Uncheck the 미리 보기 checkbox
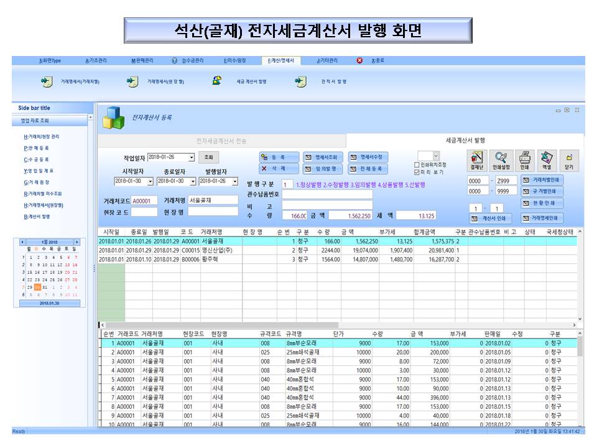 (417, 172)
